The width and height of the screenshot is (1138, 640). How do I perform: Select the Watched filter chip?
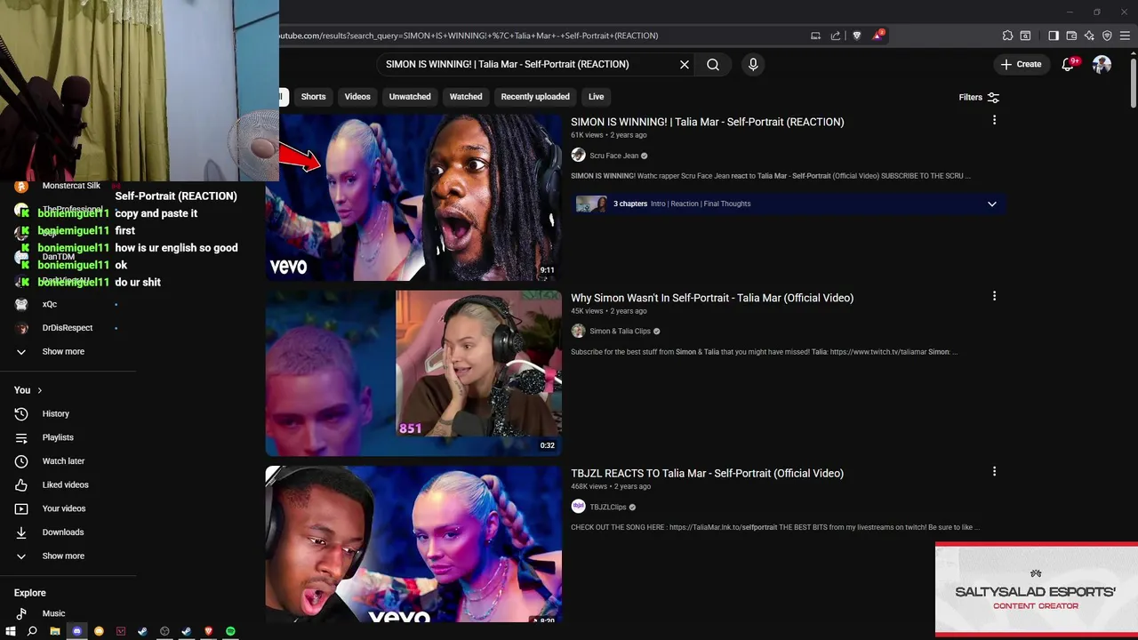coord(466,97)
